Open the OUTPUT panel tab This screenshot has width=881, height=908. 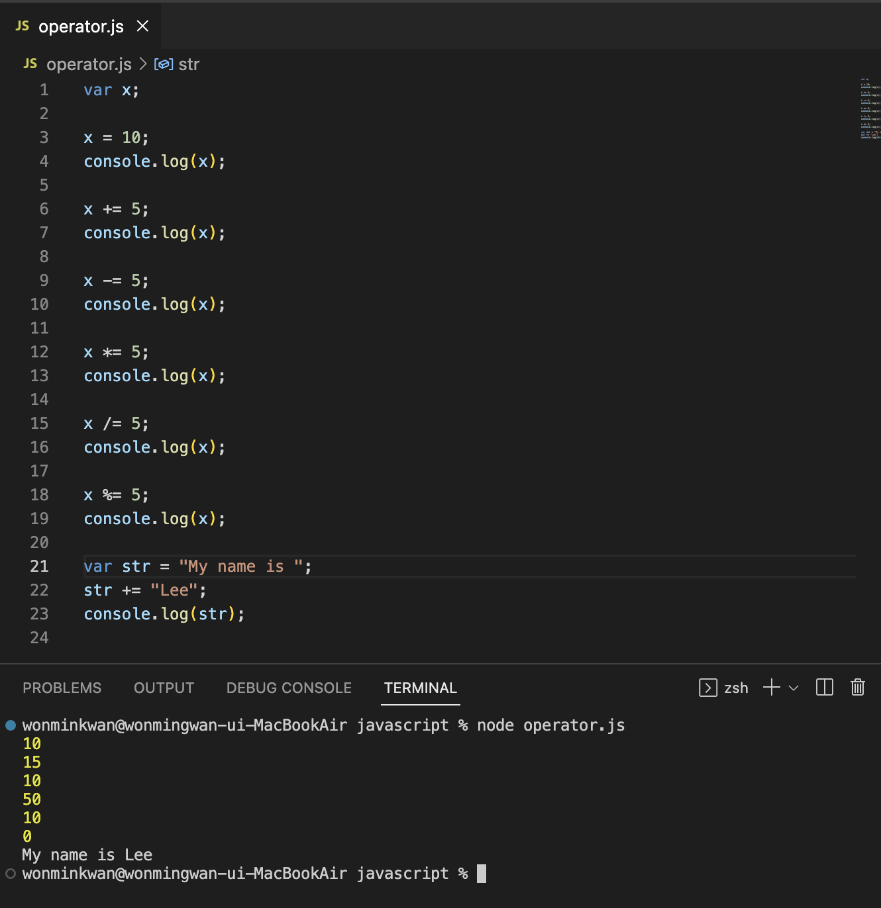click(164, 688)
